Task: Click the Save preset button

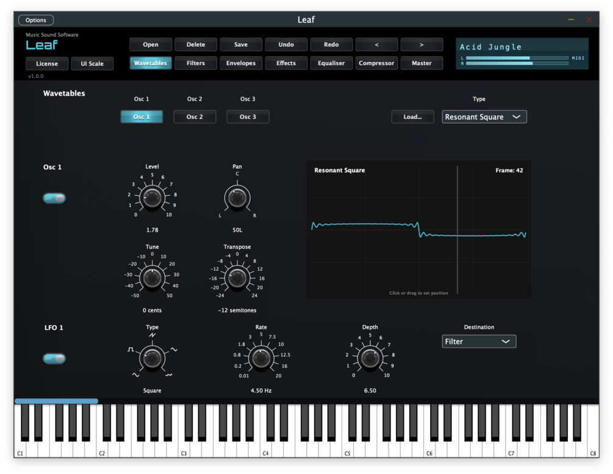Action: 241,45
